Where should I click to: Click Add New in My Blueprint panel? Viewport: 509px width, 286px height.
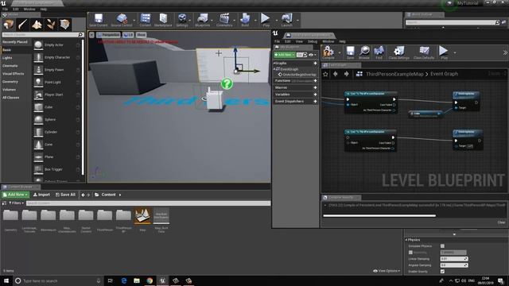point(285,55)
